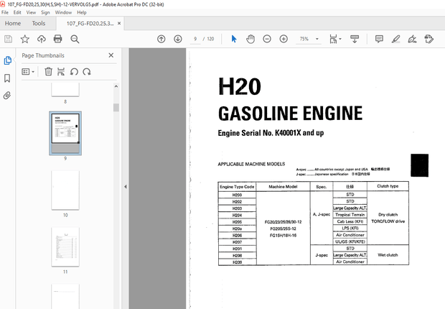The width and height of the screenshot is (445, 309).
Task: Open the Edit menu
Action: tap(17, 12)
